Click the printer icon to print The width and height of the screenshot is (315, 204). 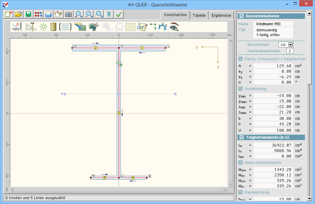(48, 14)
